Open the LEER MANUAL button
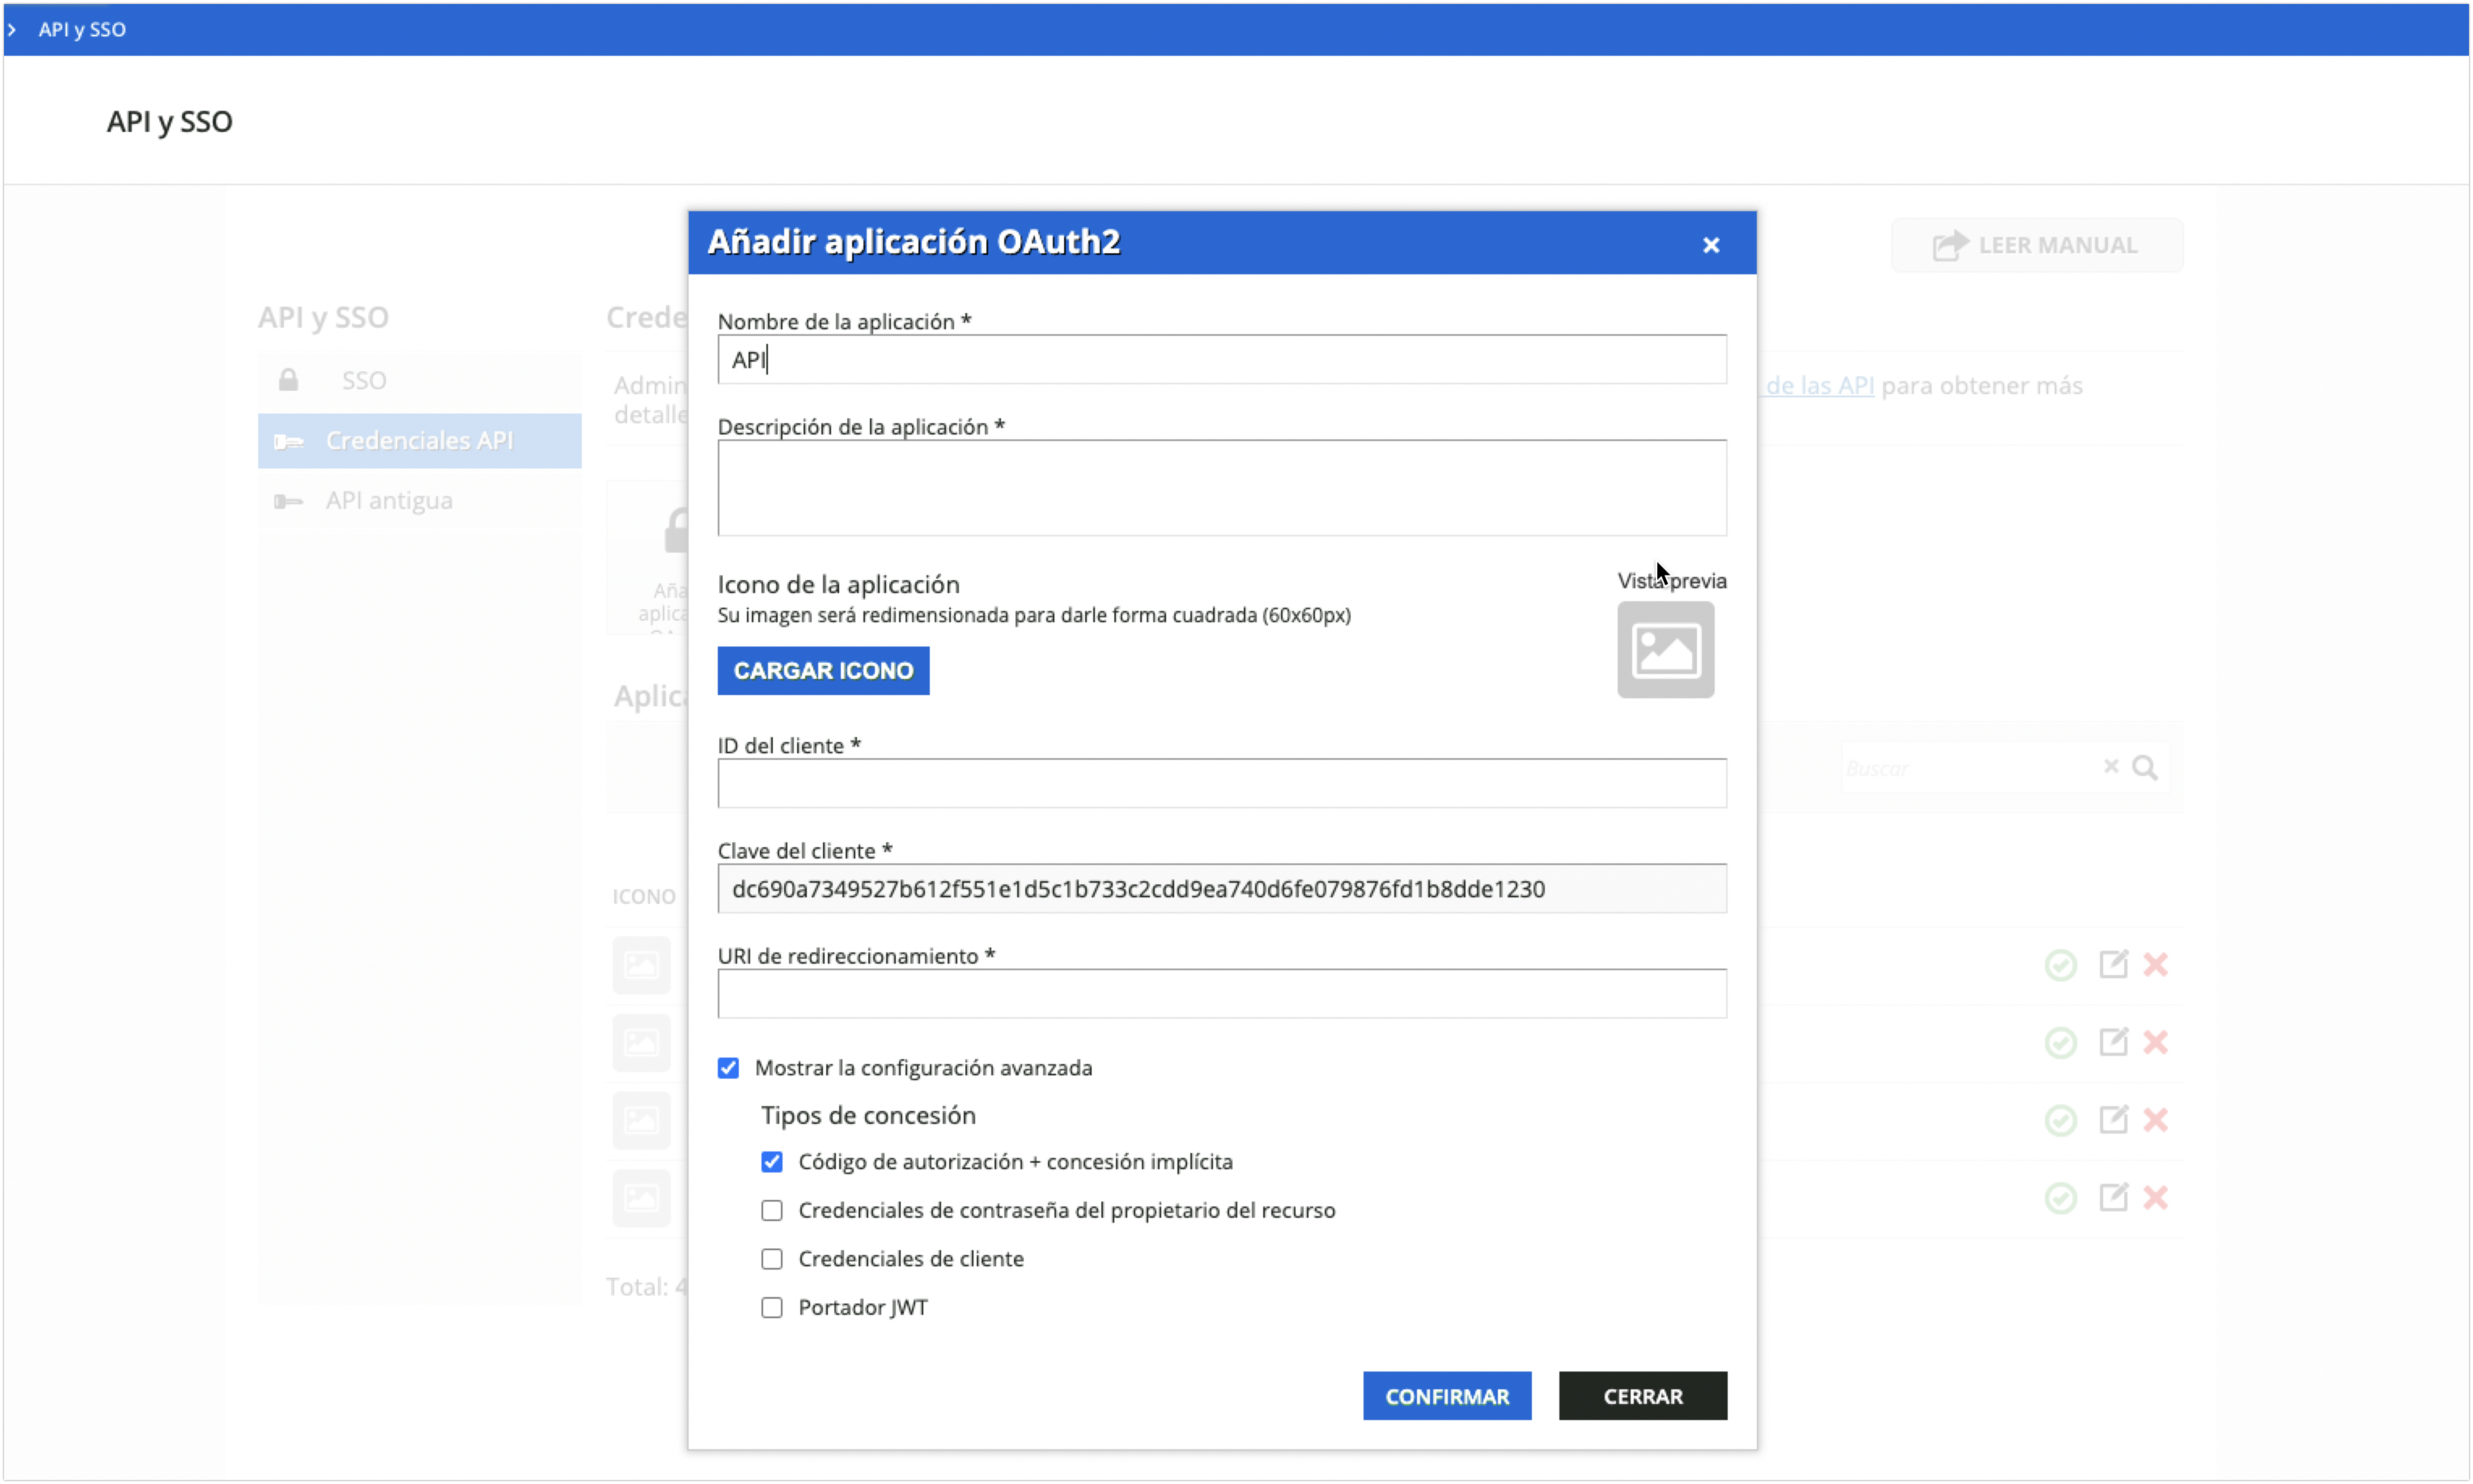The image size is (2473, 1484). click(x=2036, y=245)
